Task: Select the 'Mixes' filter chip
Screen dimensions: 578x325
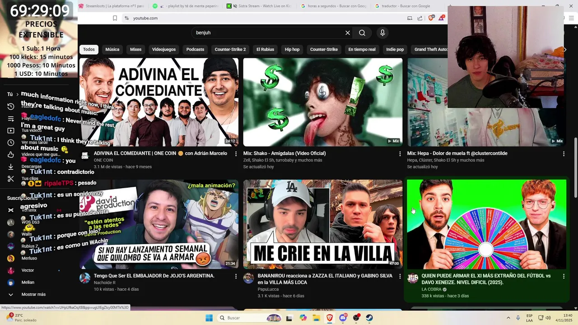Action: (x=136, y=49)
